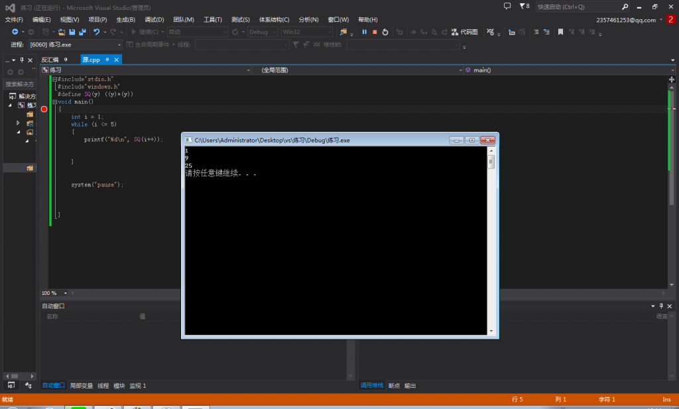Open the notifications flag showing 8
Image resolution: width=679 pixels, height=409 pixels.
[x=525, y=6]
